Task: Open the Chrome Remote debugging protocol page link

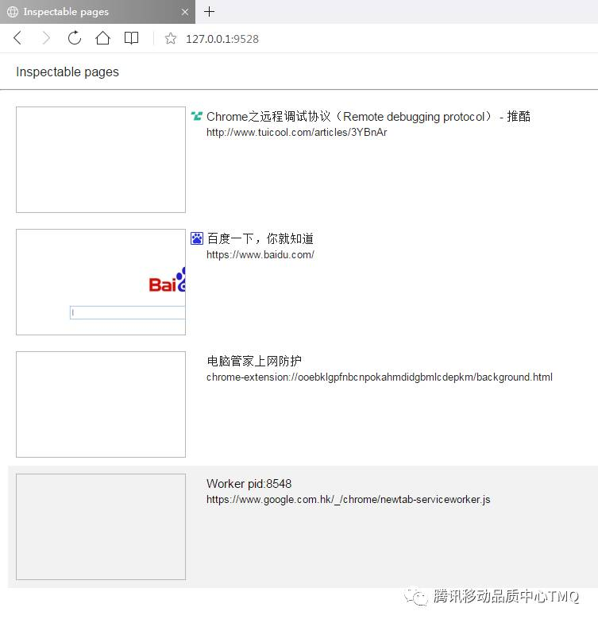Action: (368, 116)
